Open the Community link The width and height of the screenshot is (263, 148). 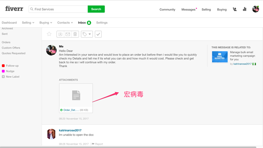(x=167, y=9)
